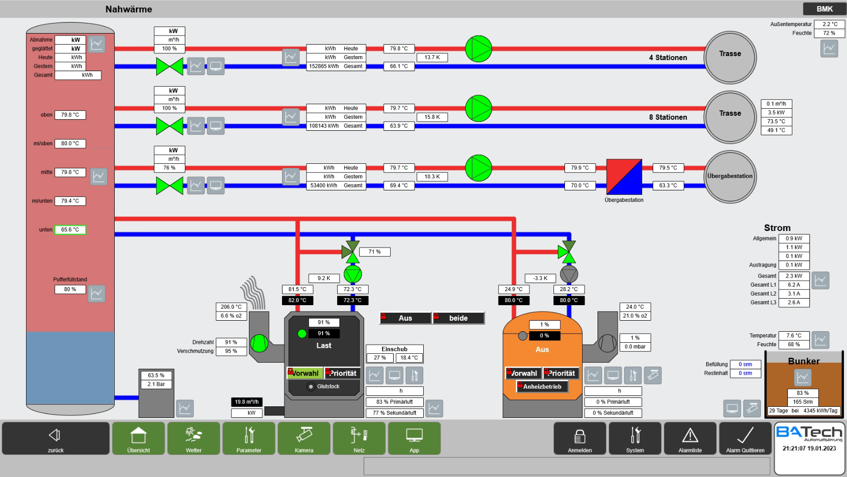Open trend chart for right orange boiler
847x477 pixels.
tap(593, 375)
